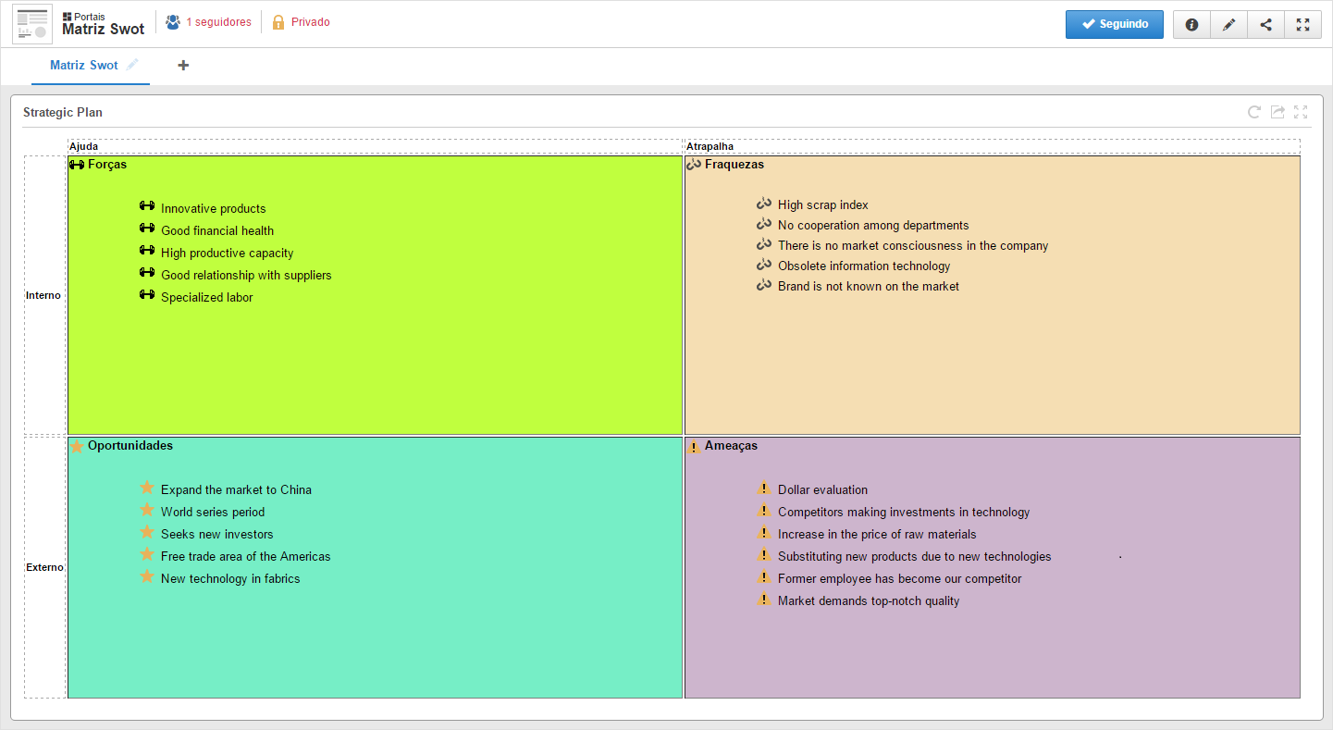Maximize the Strategic Plan widget
Viewport: 1333px width, 730px height.
(1301, 112)
